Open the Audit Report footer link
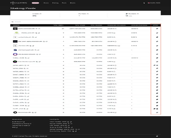Viewport: 171px width, 138px height. click(18, 122)
